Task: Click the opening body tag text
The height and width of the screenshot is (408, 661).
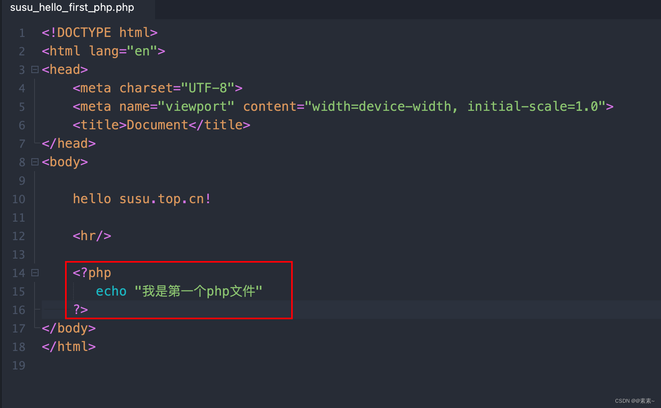Action: point(65,162)
